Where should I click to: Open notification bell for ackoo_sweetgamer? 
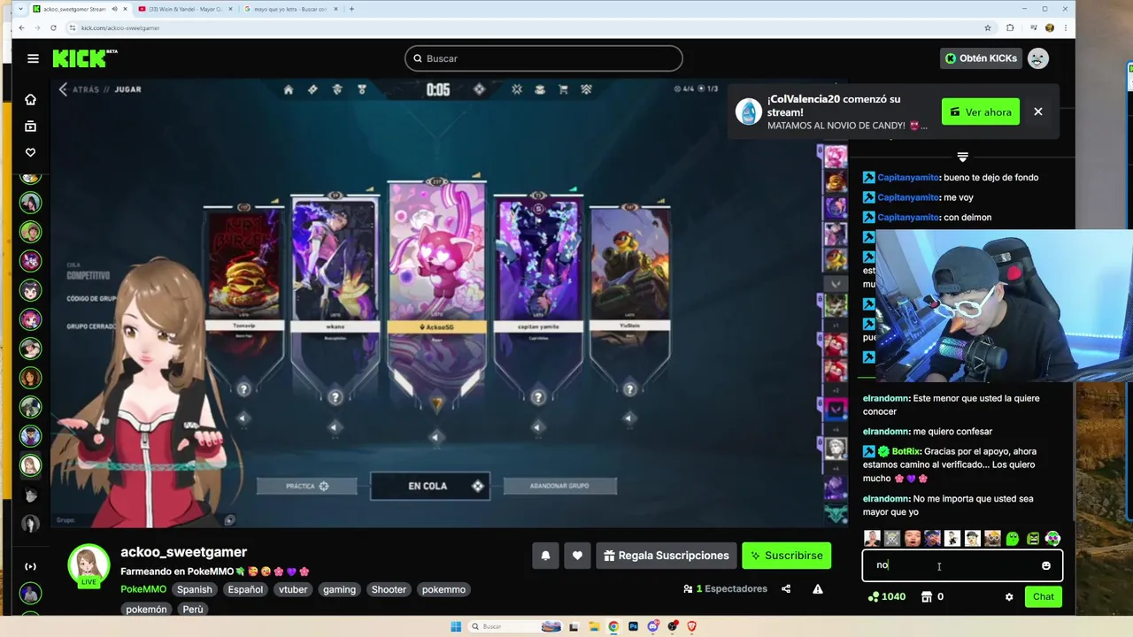pos(545,556)
